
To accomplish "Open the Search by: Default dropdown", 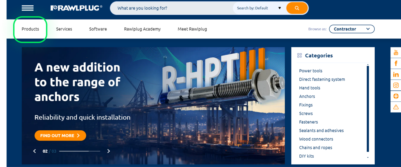I will [259, 8].
